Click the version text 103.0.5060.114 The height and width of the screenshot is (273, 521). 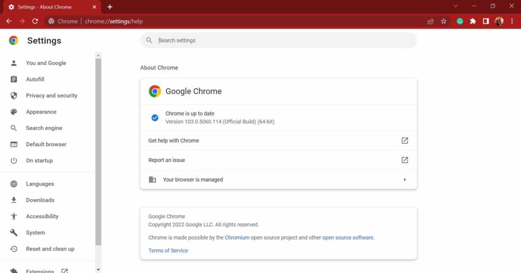[220, 122]
